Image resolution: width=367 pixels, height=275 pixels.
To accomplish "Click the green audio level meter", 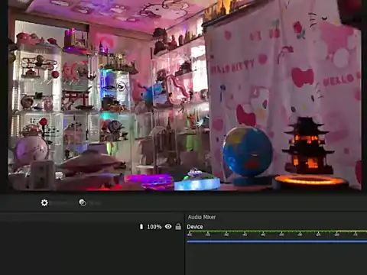I will (x=277, y=231).
